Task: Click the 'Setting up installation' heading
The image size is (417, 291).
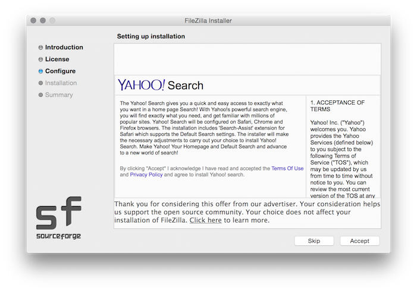Action: (x=151, y=36)
